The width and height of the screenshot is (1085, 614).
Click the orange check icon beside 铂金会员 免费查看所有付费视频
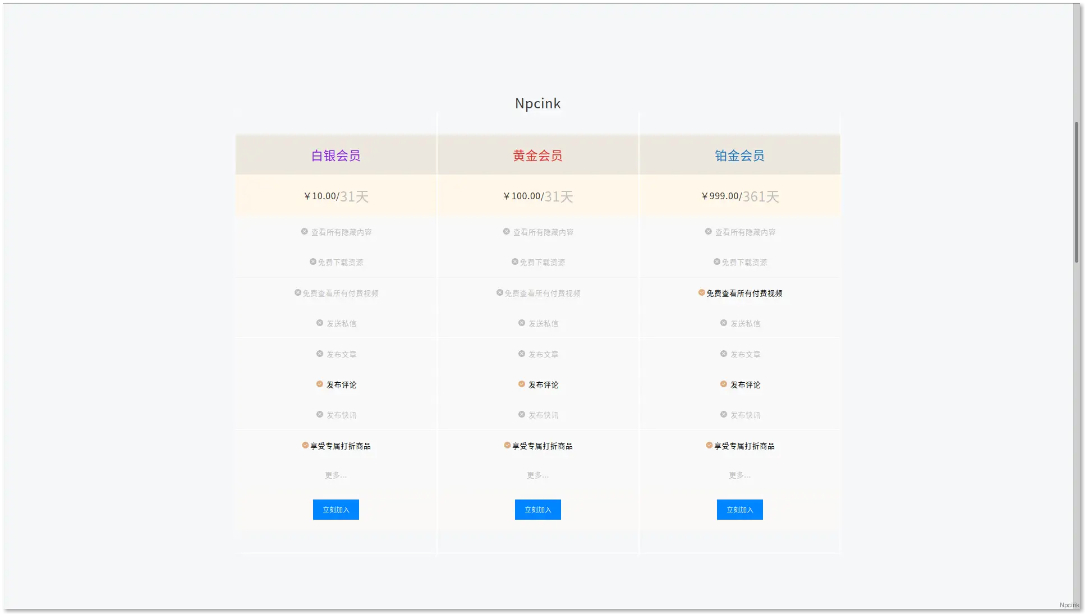[x=701, y=292]
